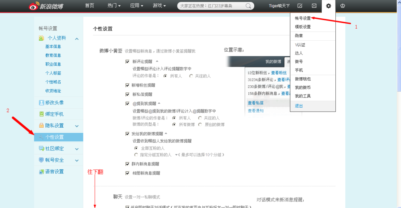Choose 我的工具 from the gear menu
The width and height of the screenshot is (401, 208).
(303, 96)
